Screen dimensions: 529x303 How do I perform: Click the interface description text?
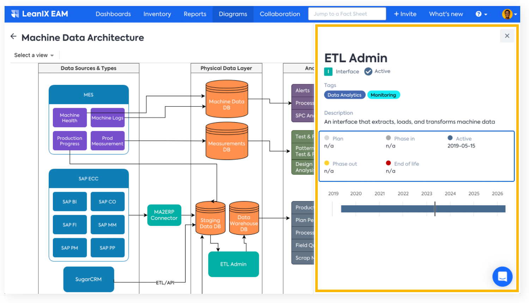pyautogui.click(x=409, y=122)
